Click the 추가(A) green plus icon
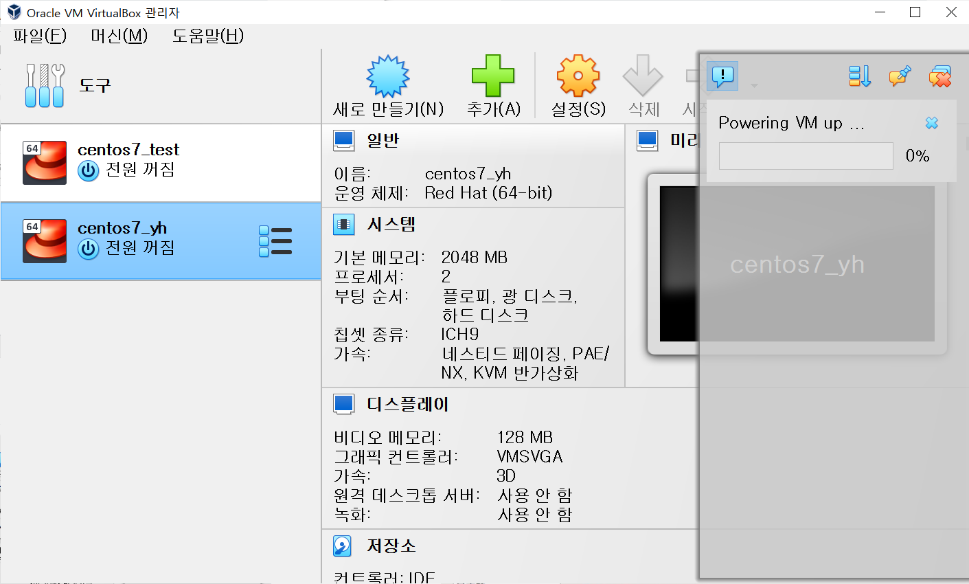 pos(493,76)
